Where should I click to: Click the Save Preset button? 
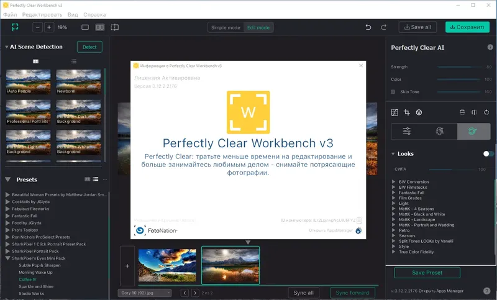coord(427,273)
